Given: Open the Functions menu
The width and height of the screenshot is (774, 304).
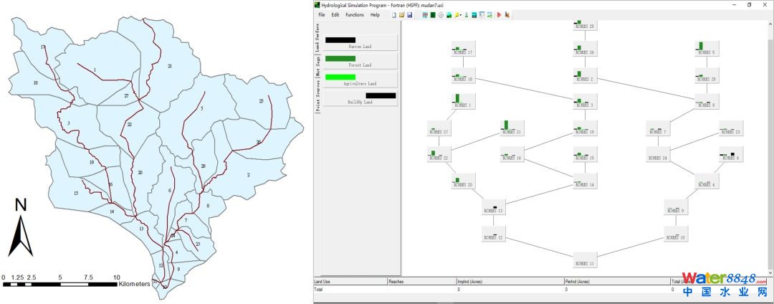Looking at the screenshot, I should point(354,15).
